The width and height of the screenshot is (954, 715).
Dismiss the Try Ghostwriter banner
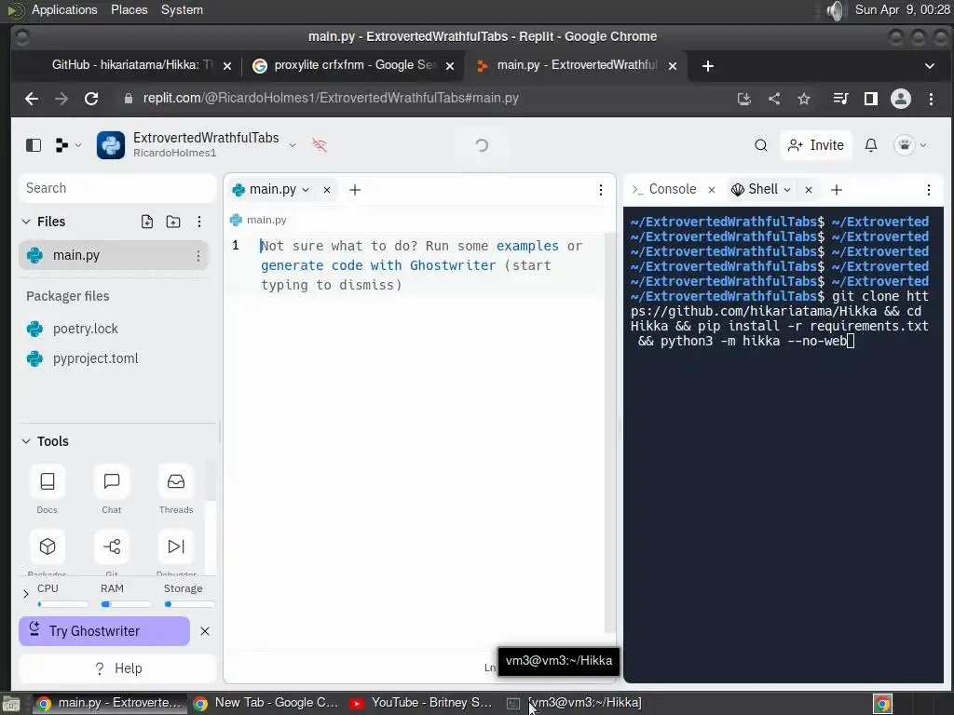(x=205, y=631)
